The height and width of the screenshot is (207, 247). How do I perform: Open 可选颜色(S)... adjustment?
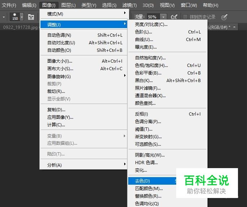click(x=167, y=144)
